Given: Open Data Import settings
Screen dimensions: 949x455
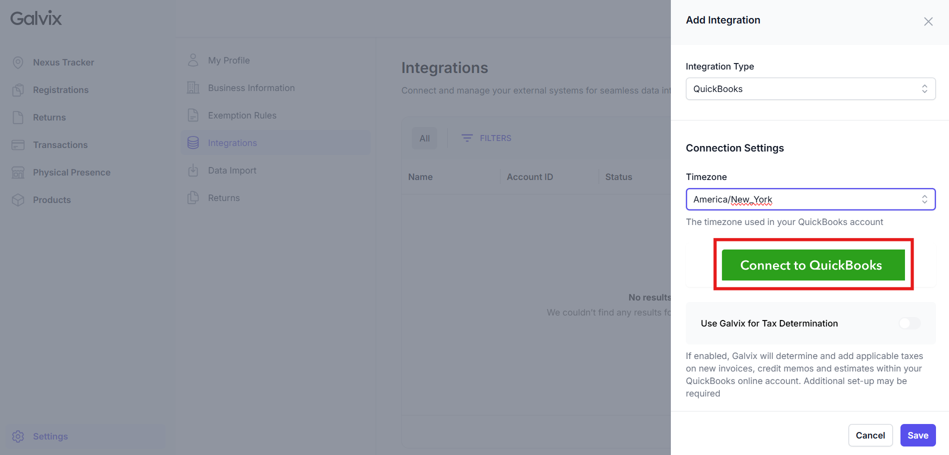Looking at the screenshot, I should [232, 170].
